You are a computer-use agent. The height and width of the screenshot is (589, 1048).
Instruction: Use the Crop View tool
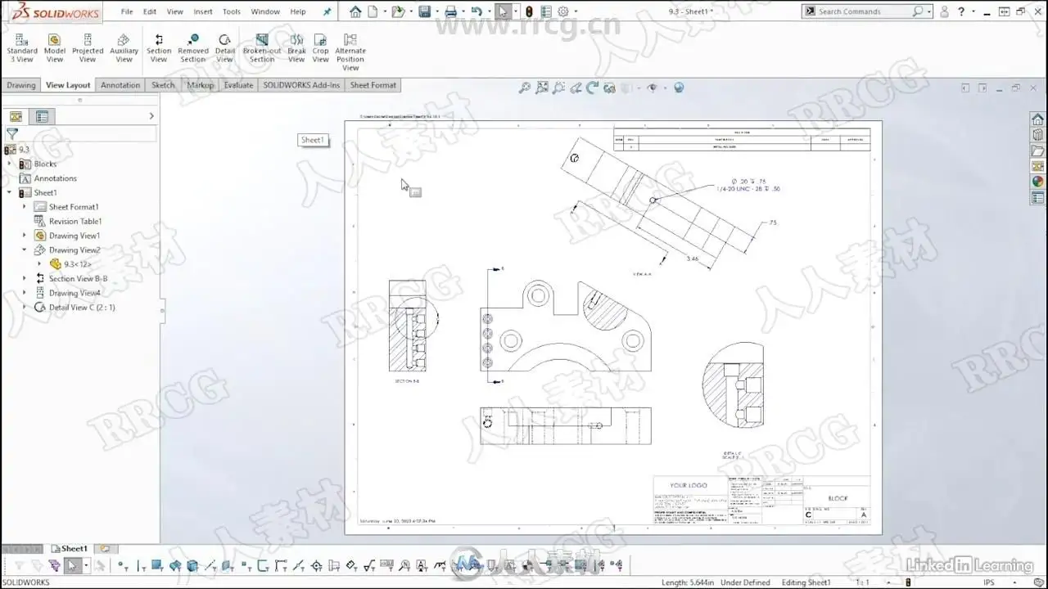[x=321, y=48]
